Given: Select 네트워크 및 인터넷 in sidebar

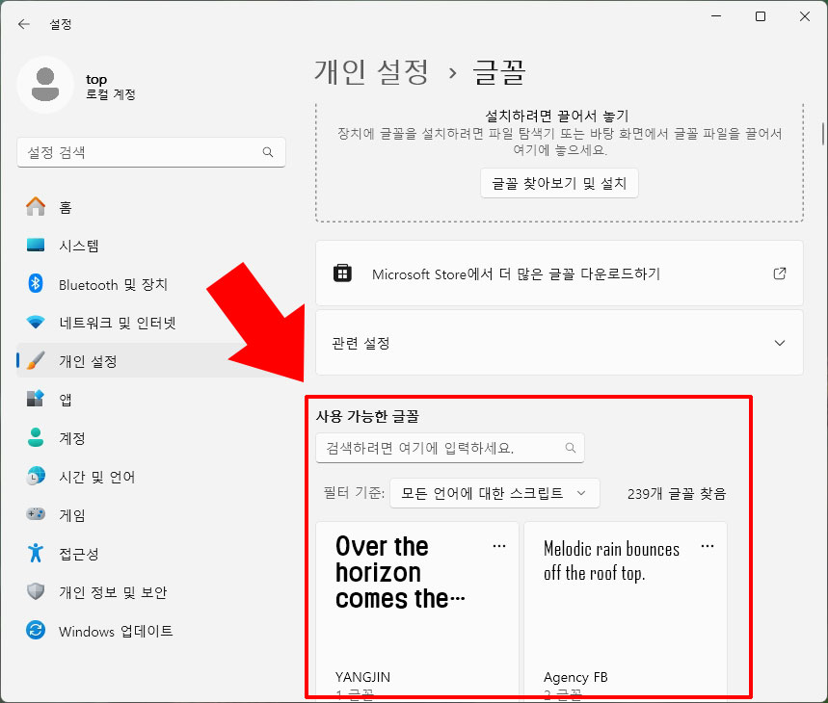Looking at the screenshot, I should pos(113,323).
